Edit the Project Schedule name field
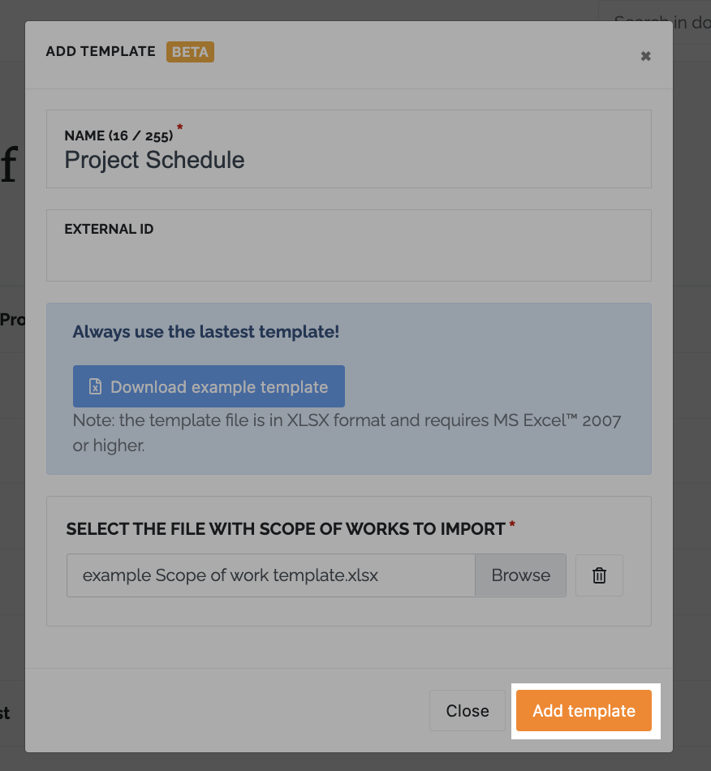 (349, 149)
